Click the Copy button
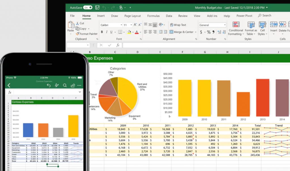This screenshot has width=290, height=171. coord(81,29)
